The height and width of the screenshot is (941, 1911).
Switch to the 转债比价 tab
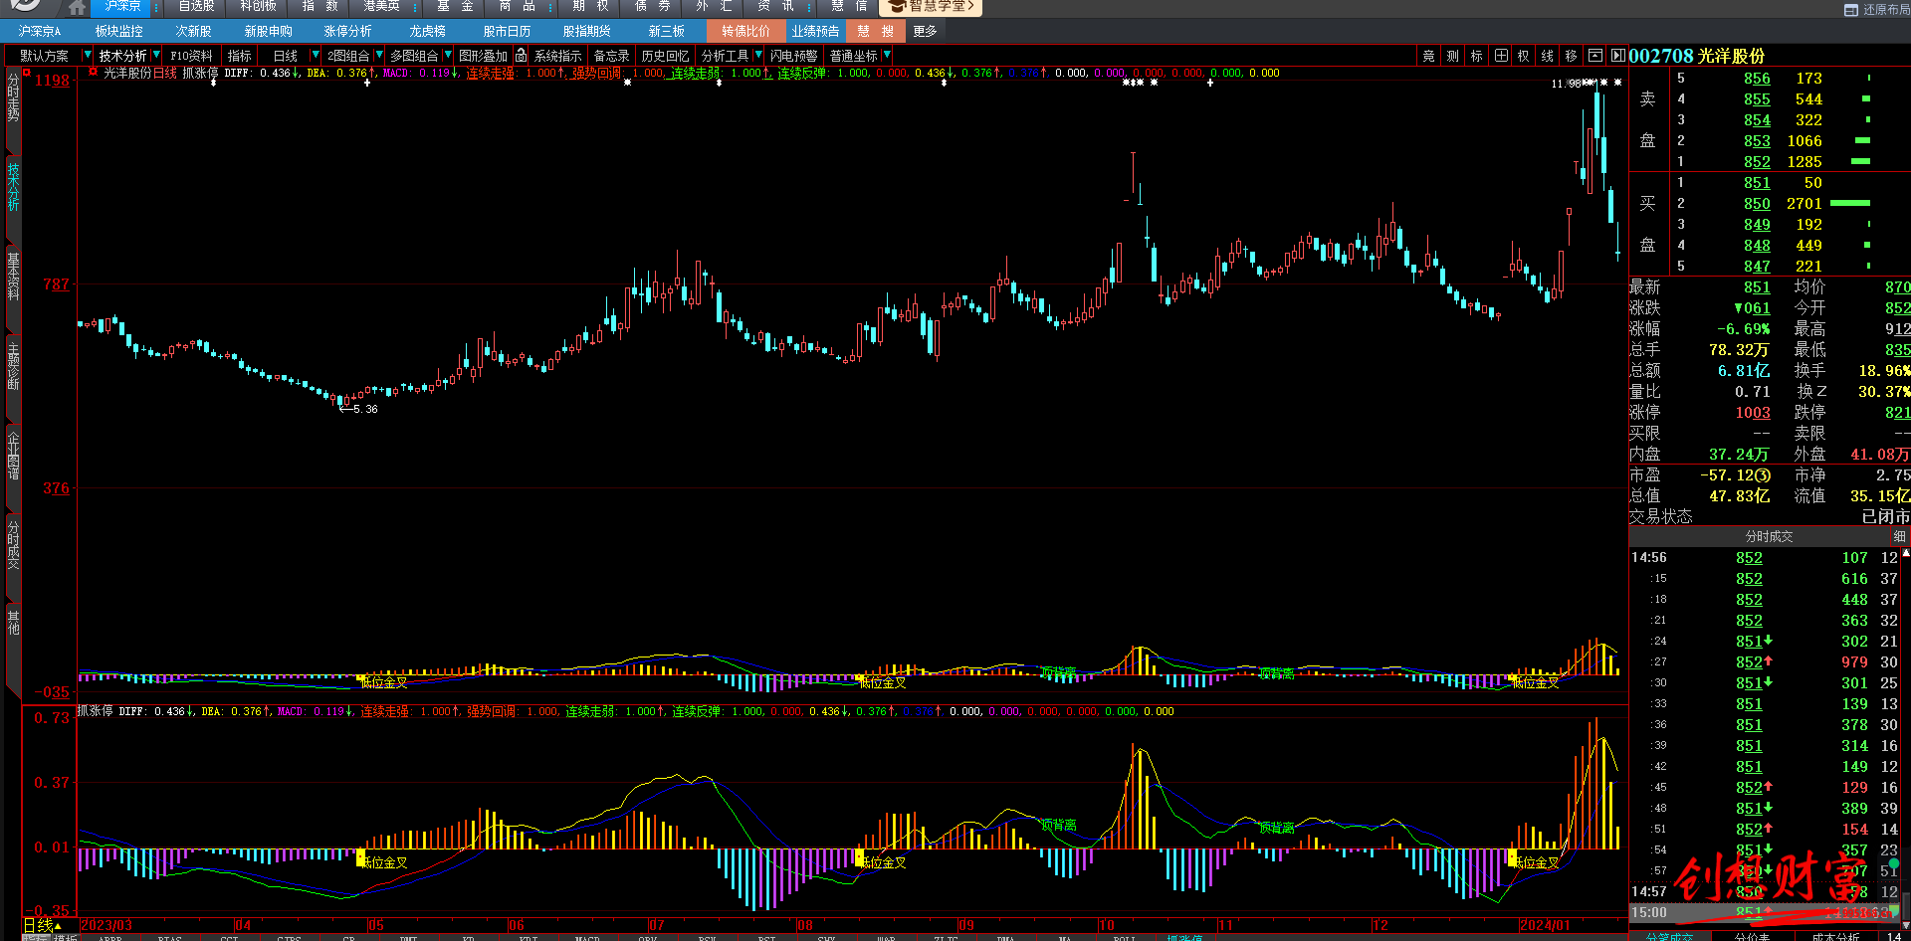[745, 31]
